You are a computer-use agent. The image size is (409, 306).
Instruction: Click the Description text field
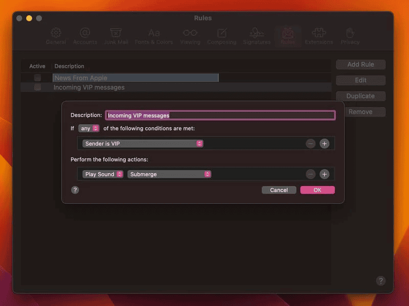pos(220,115)
